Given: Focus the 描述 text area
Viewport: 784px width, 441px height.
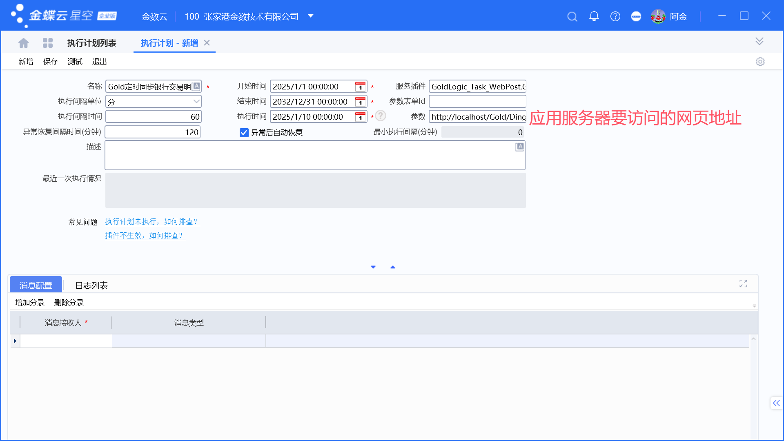Looking at the screenshot, I should [x=315, y=155].
